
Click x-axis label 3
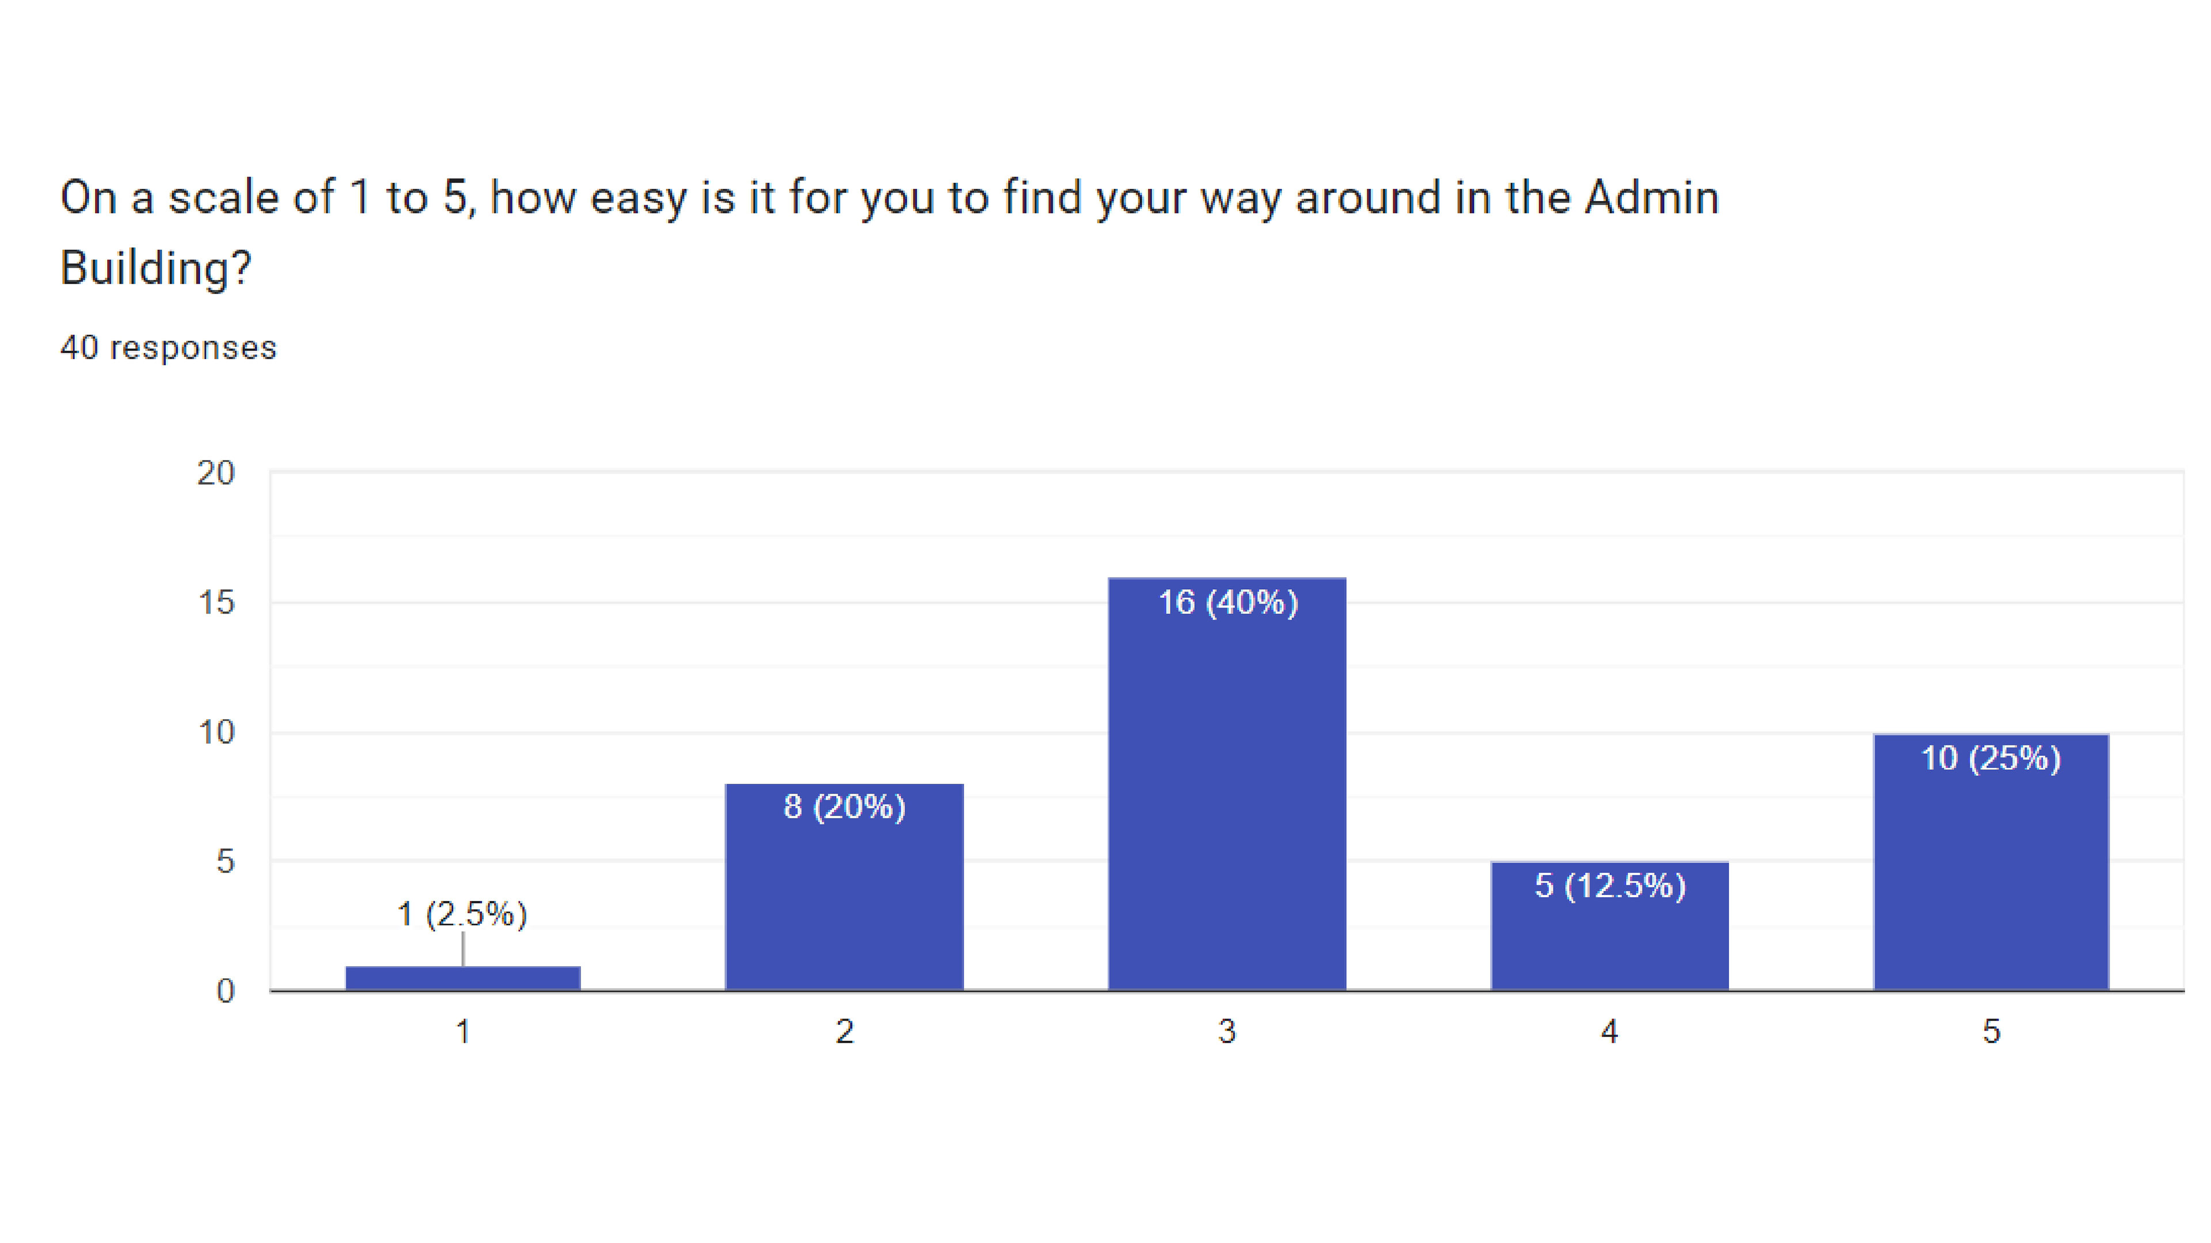tap(1226, 1031)
